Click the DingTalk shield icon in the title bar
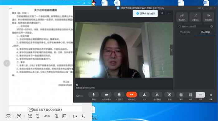218x121 pixels. point(118,8)
